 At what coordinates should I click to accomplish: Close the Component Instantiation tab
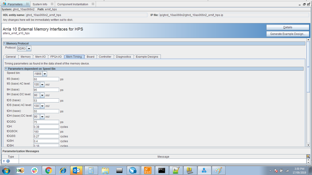93,4
